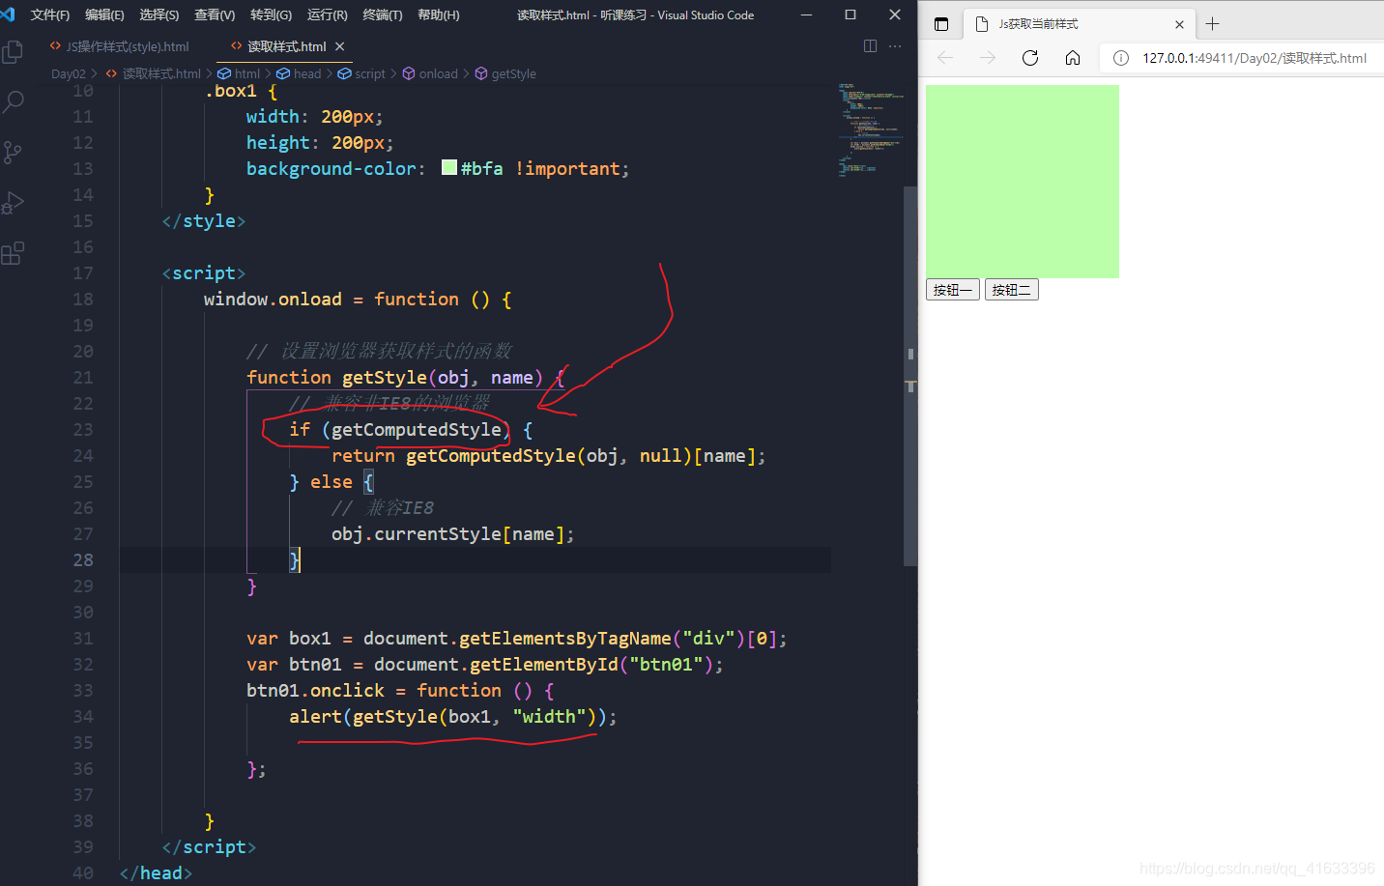The image size is (1384, 886).
Task: Open the browser tab actions menu icon
Action: (x=941, y=24)
